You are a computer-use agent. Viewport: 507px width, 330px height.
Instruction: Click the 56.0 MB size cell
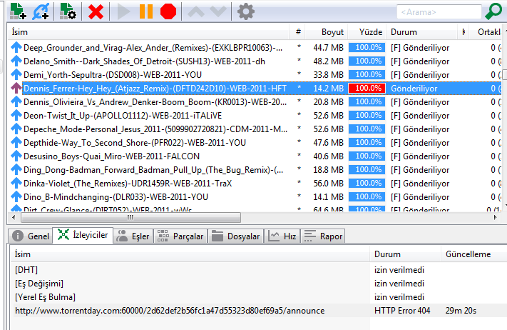click(x=328, y=184)
